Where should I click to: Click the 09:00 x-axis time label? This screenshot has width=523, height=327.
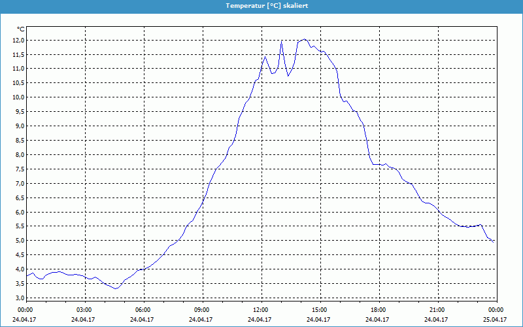(201, 310)
